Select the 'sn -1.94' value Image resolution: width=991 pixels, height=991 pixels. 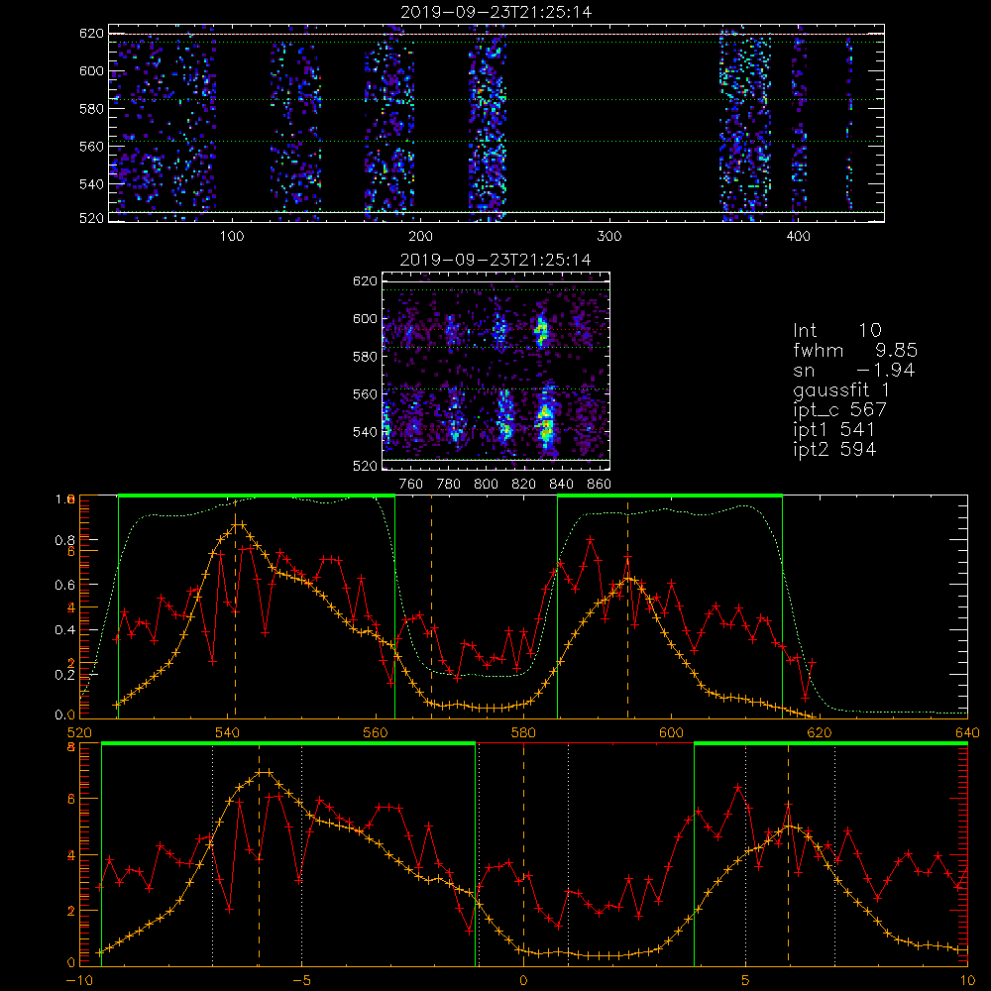(854, 370)
